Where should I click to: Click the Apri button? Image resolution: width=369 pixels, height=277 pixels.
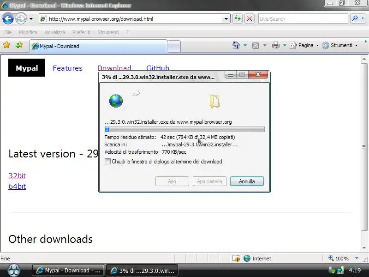(x=172, y=181)
